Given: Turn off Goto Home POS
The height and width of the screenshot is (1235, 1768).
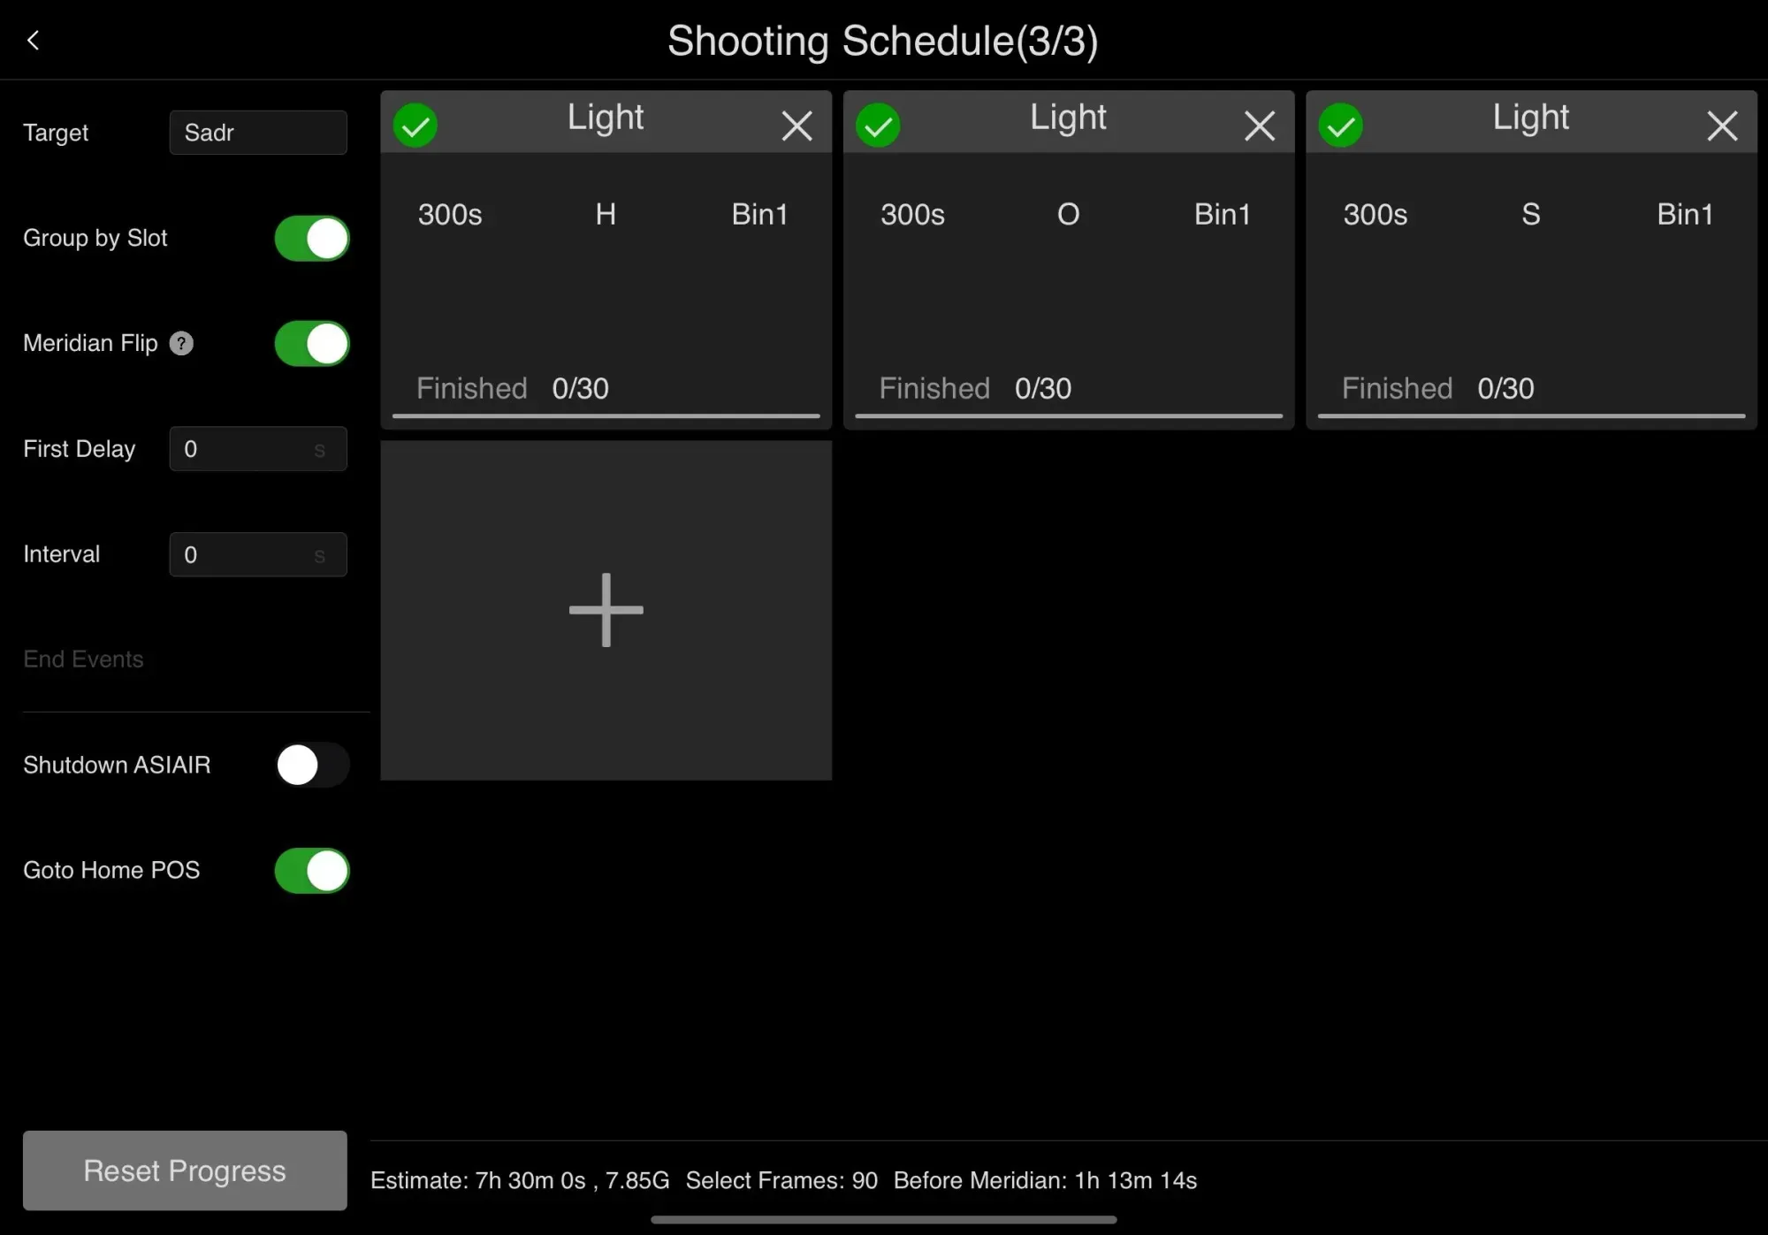Looking at the screenshot, I should (311, 871).
